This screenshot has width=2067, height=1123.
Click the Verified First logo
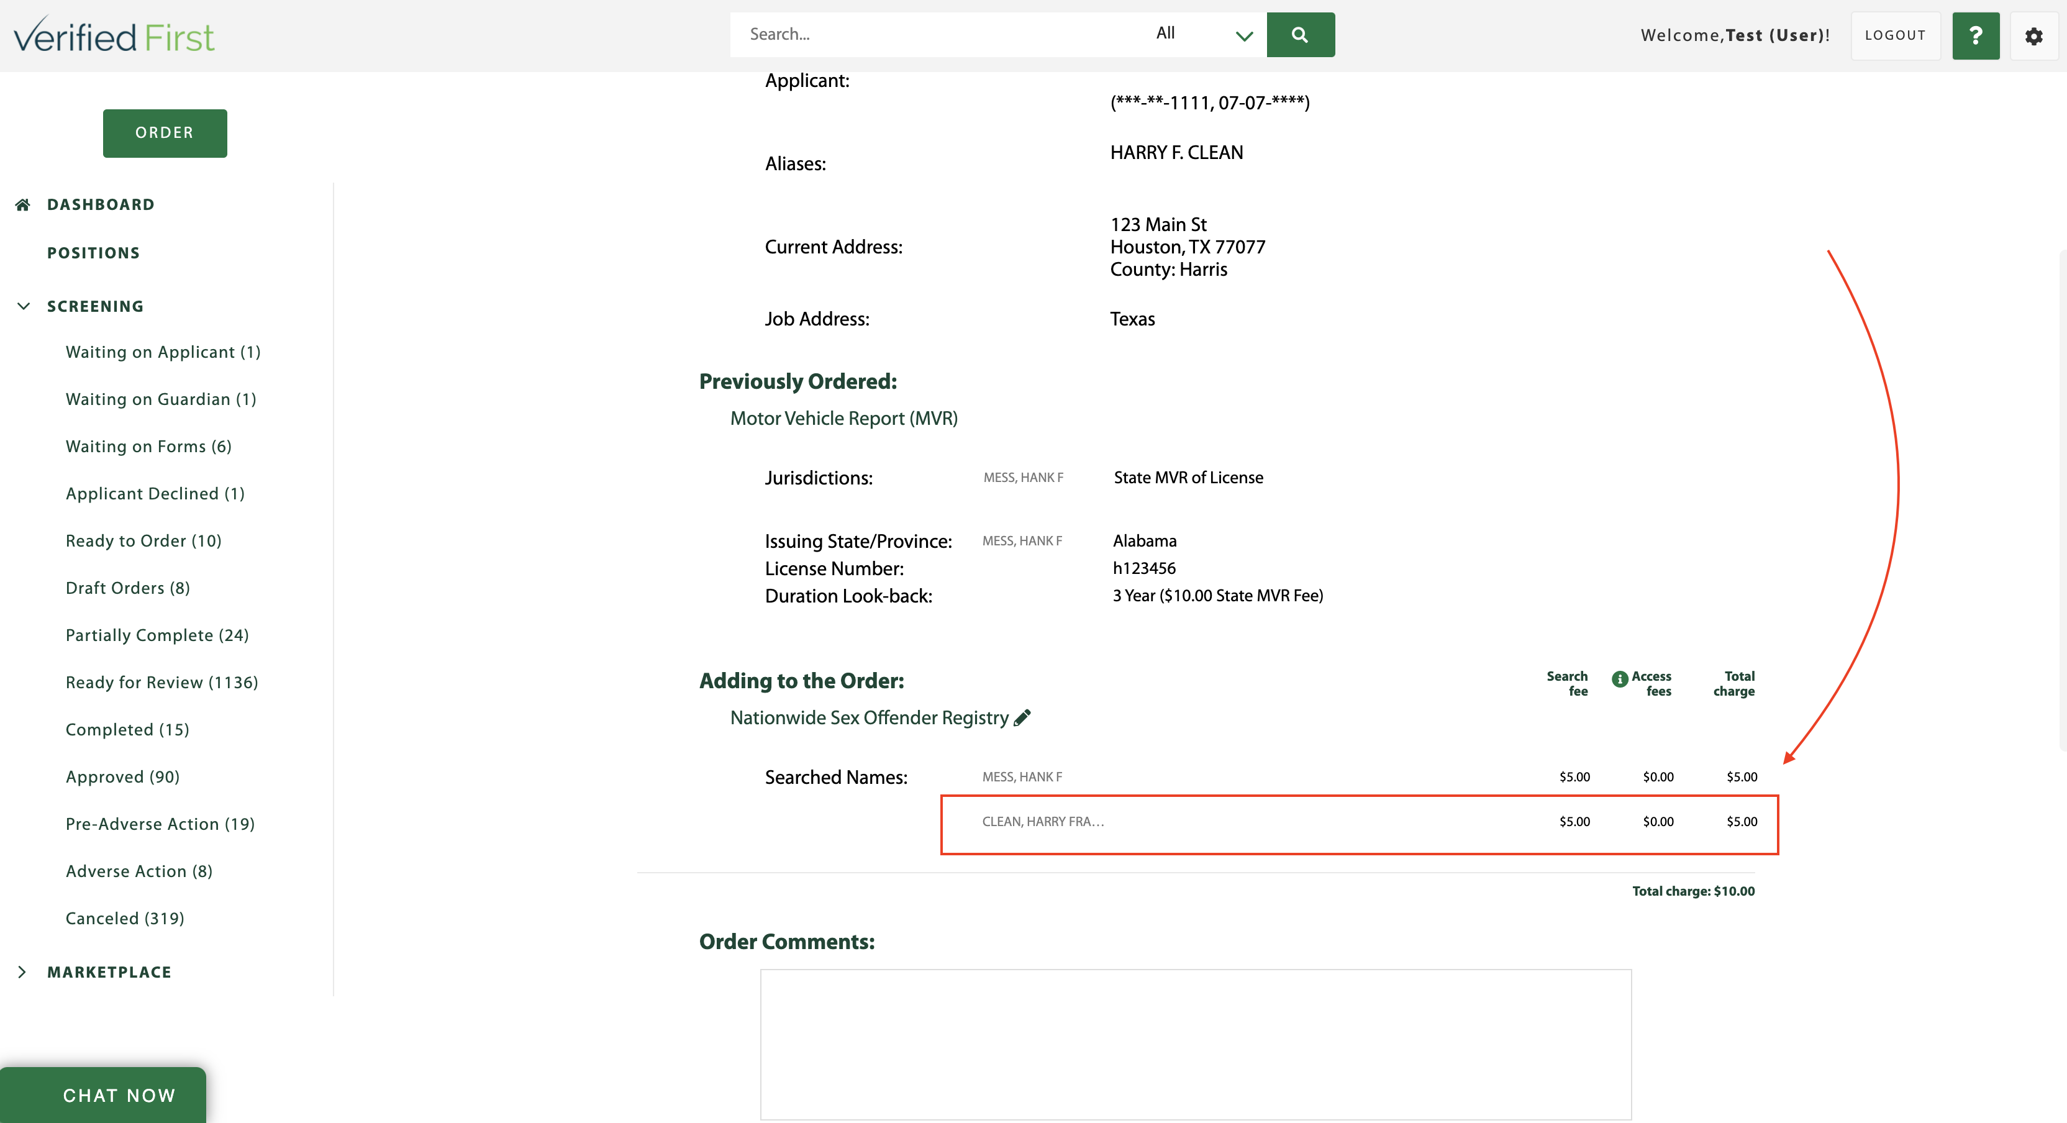pos(114,35)
